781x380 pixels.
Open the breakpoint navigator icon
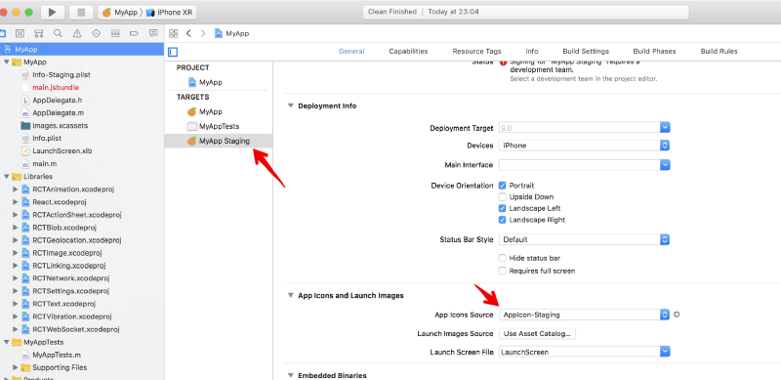[x=134, y=33]
